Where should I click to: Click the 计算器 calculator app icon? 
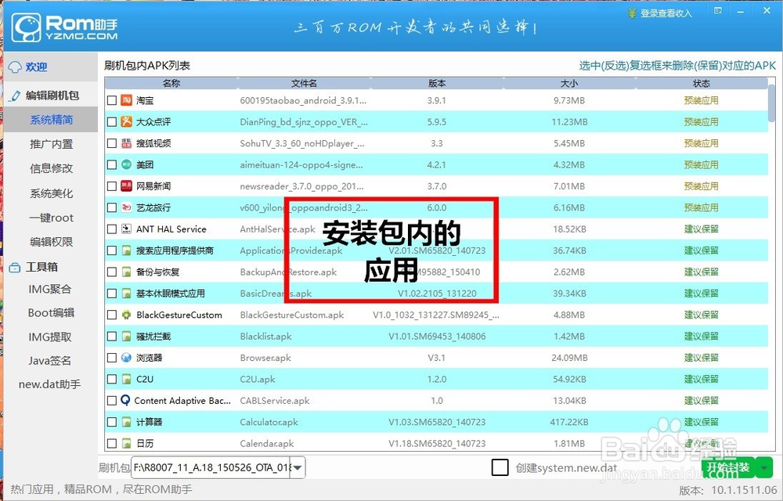click(125, 422)
